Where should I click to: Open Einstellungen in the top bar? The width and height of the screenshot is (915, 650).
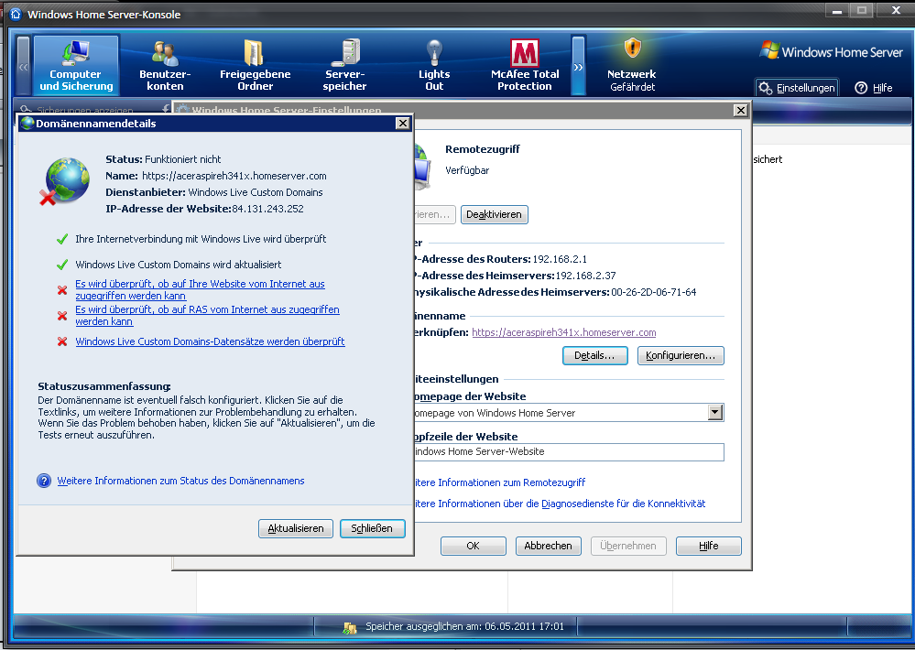point(797,88)
